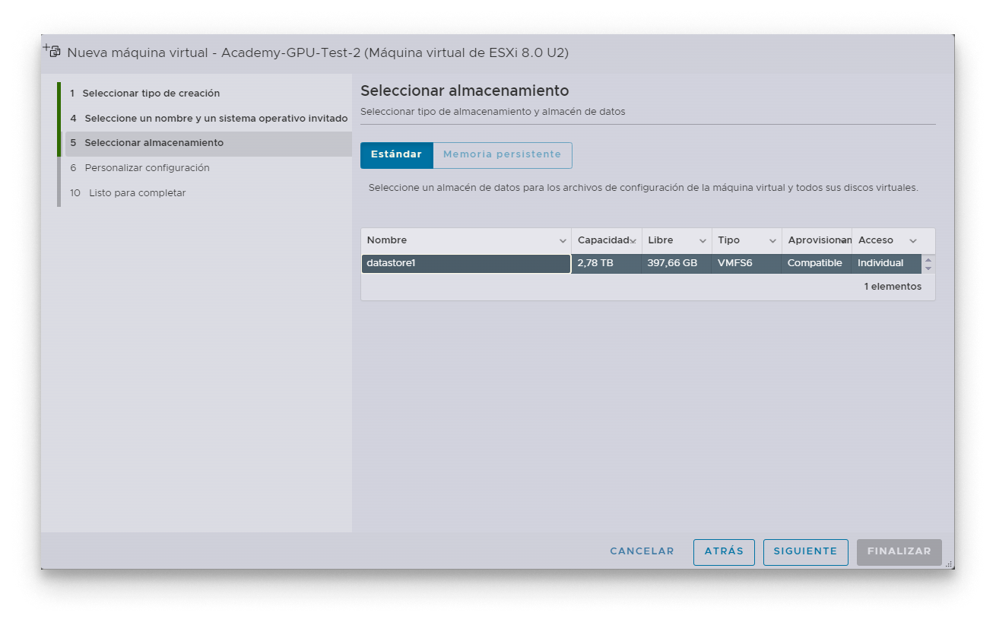Proceed using the SIGUIENTE button

click(x=805, y=551)
